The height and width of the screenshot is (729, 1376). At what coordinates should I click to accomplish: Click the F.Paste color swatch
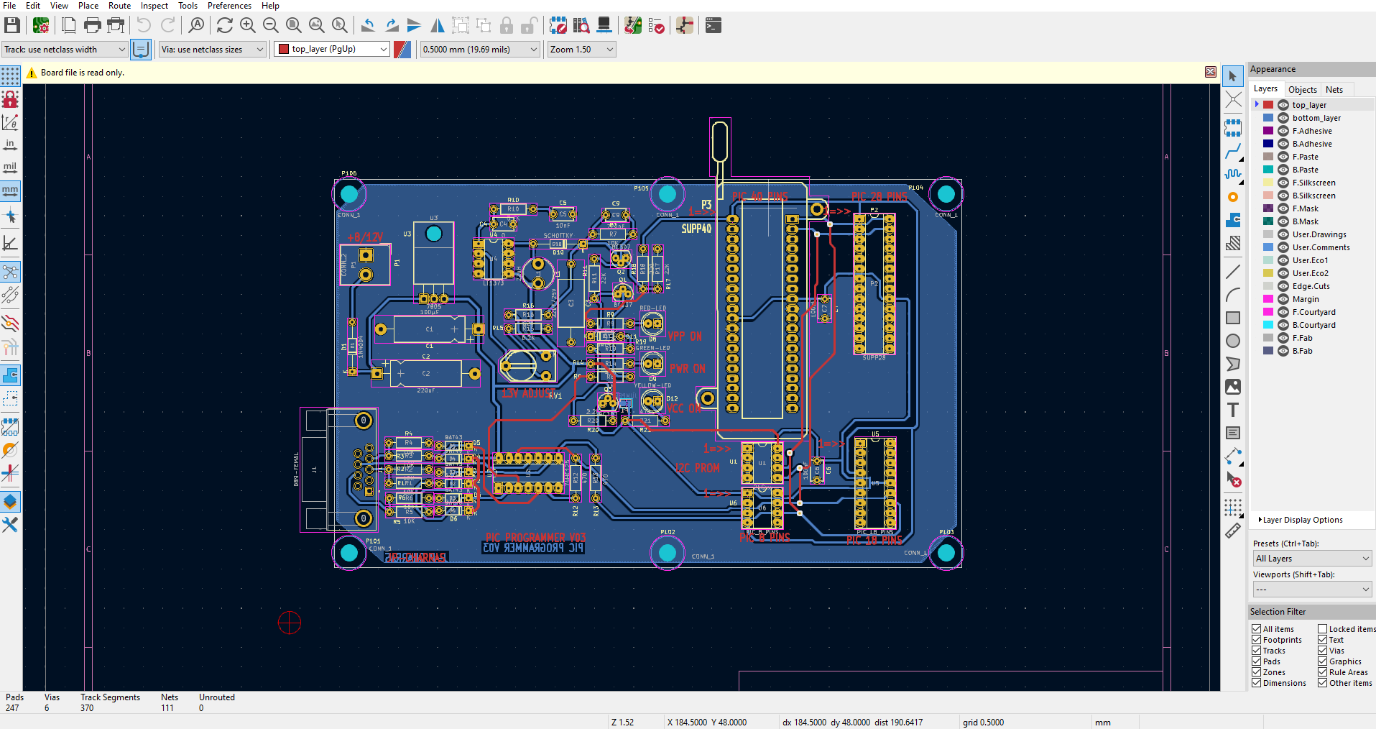[1268, 157]
